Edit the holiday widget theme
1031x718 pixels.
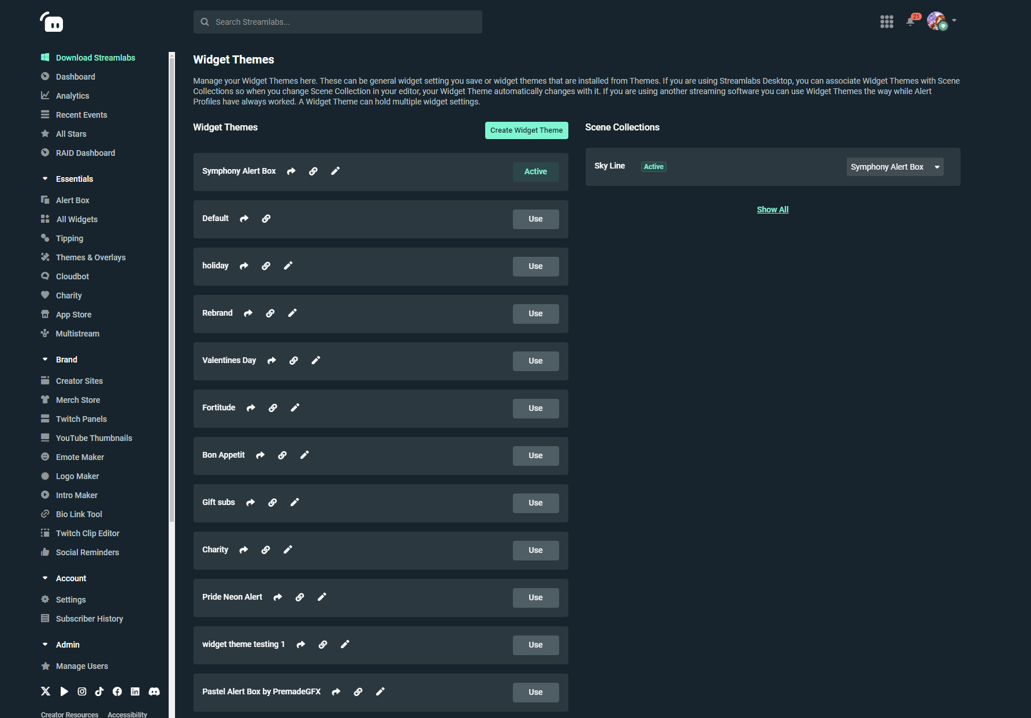(288, 266)
